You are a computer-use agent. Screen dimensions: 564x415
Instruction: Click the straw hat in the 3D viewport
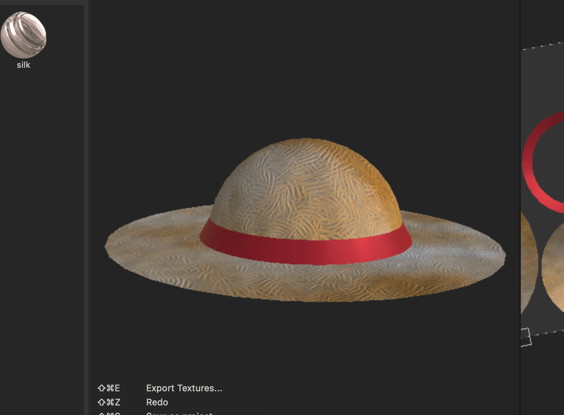click(305, 220)
